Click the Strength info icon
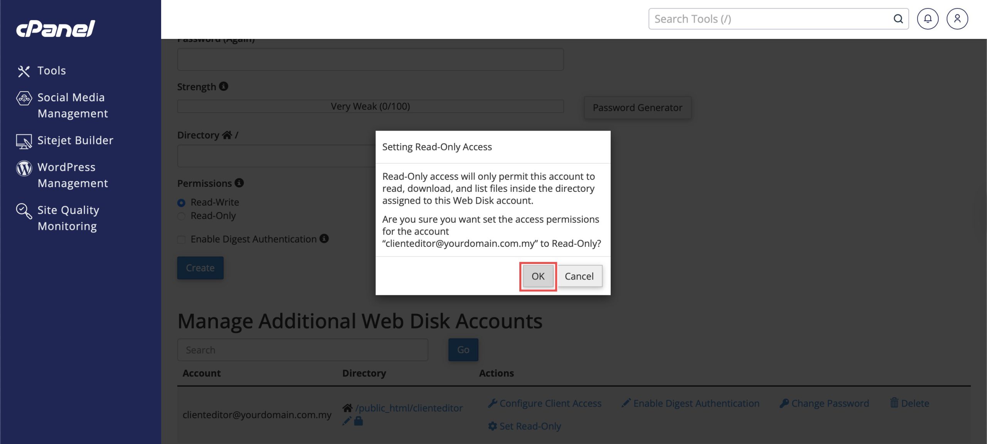The image size is (987, 444). (224, 86)
